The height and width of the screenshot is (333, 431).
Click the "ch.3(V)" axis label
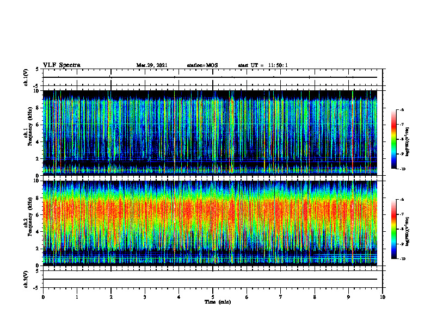tap(26, 279)
